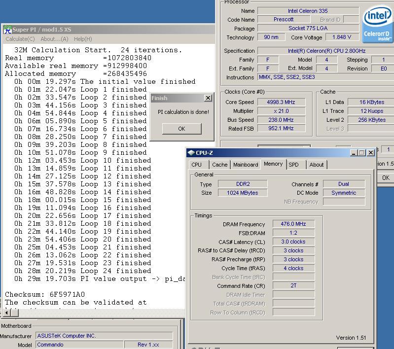Close the front CPU-Z window
Viewport: 394px width, 349px height.
[x=371, y=153]
